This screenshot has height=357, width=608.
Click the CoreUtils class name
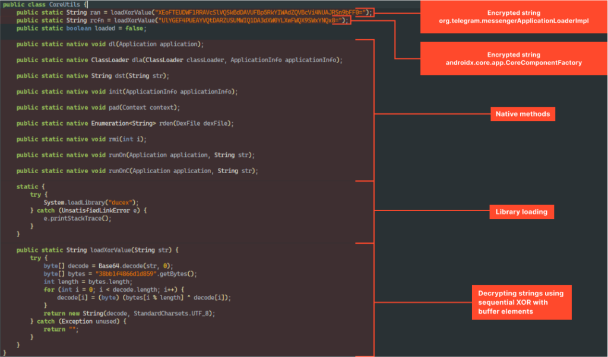click(65, 4)
